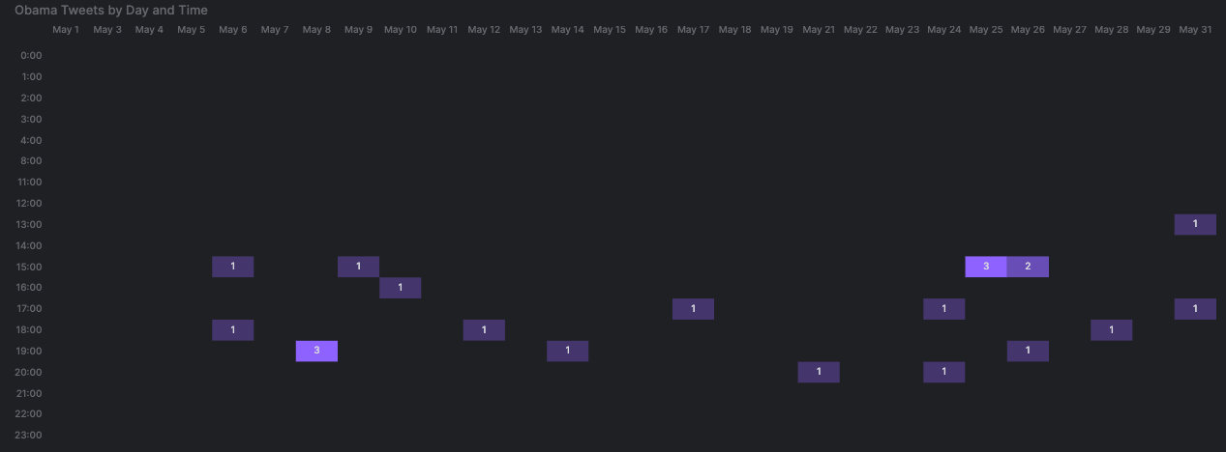Select the heatmap cell for May 10 at 16:00
Screen dimensions: 1226x452
[x=401, y=288]
